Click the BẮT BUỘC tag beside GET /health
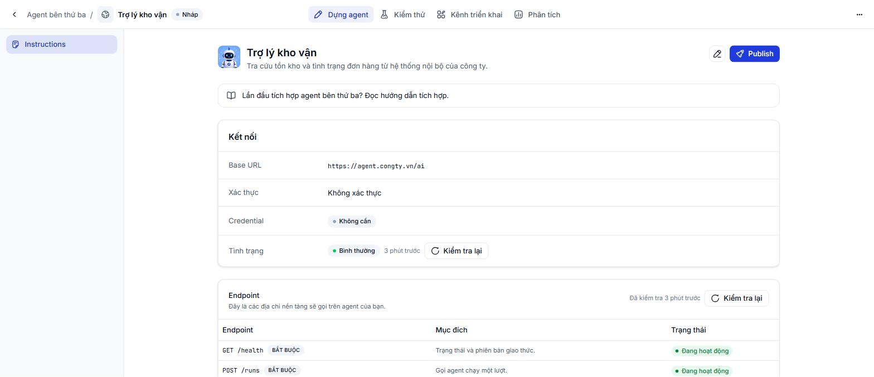This screenshot has height=377, width=874. pos(286,350)
